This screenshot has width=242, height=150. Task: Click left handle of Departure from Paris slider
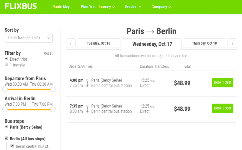5,89
